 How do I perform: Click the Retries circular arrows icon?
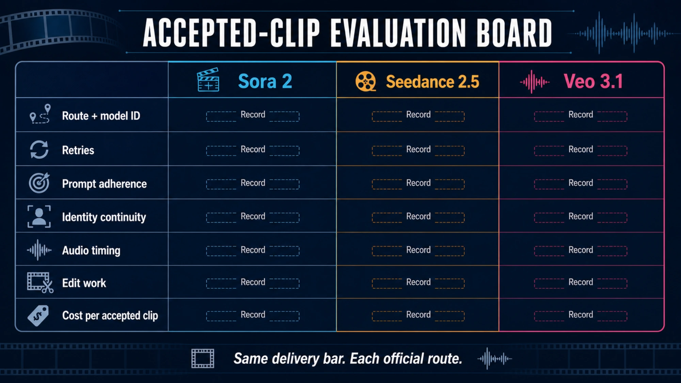[x=39, y=149]
